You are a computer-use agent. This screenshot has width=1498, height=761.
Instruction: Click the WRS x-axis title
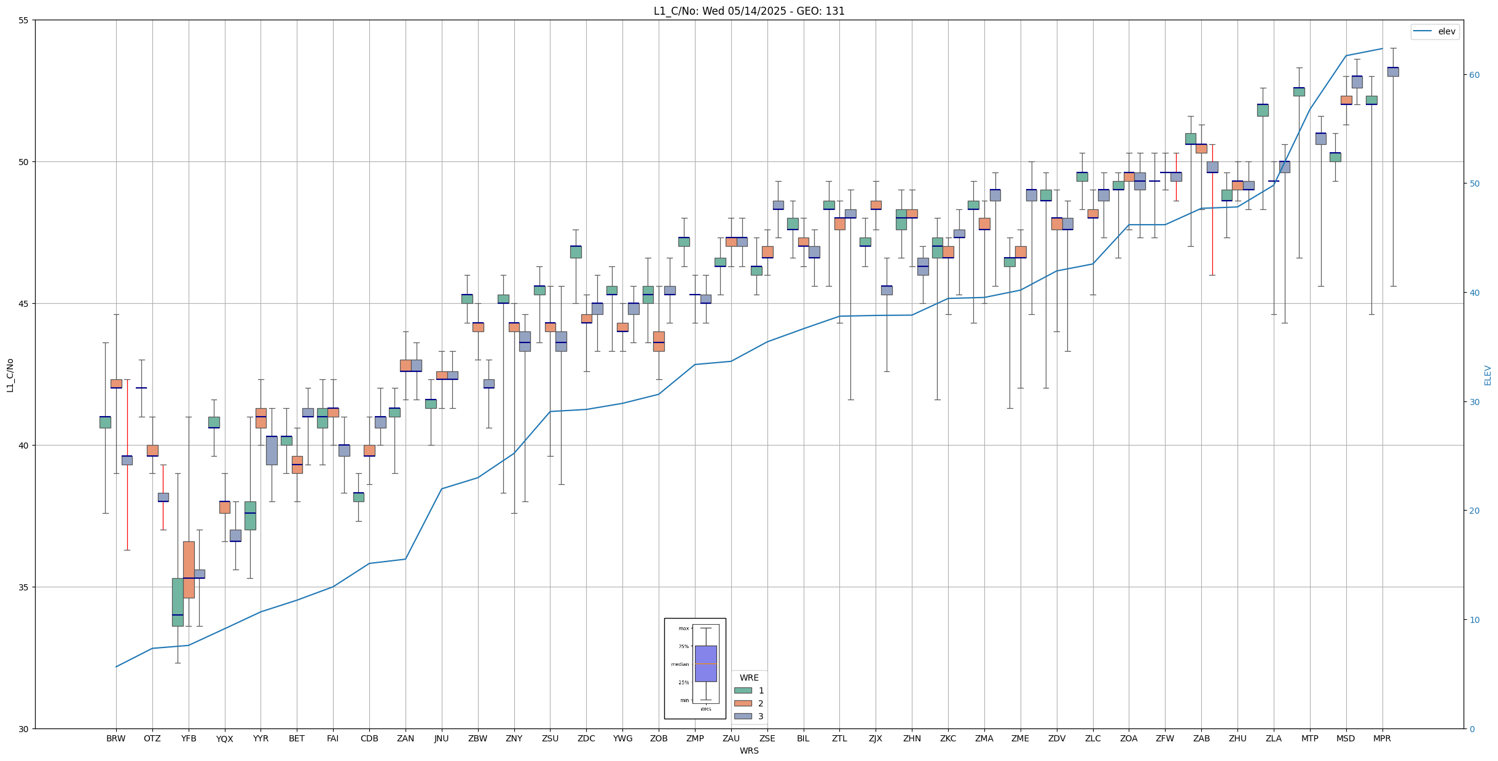748,751
